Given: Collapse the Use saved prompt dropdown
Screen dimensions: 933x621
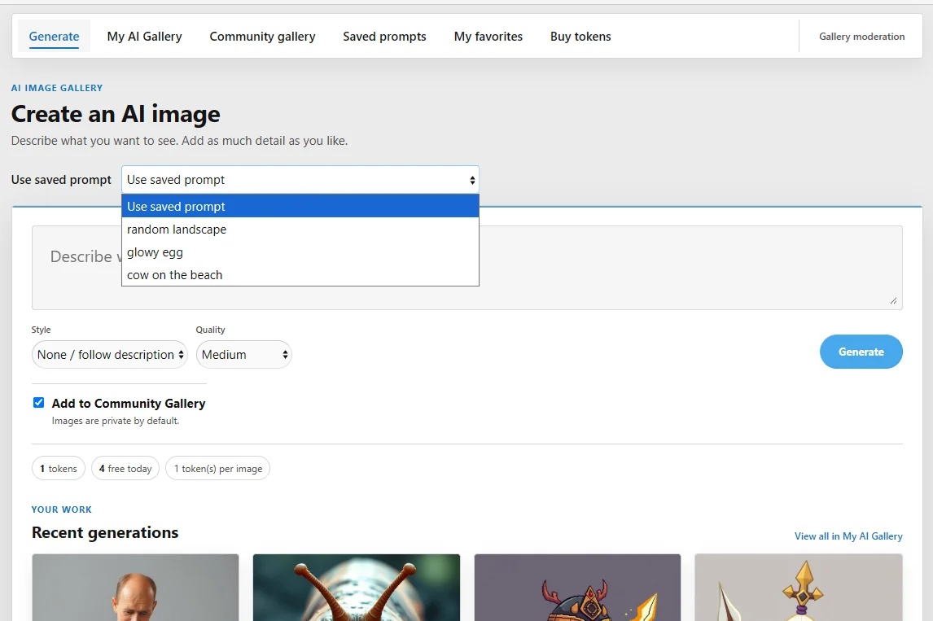Looking at the screenshot, I should point(300,180).
